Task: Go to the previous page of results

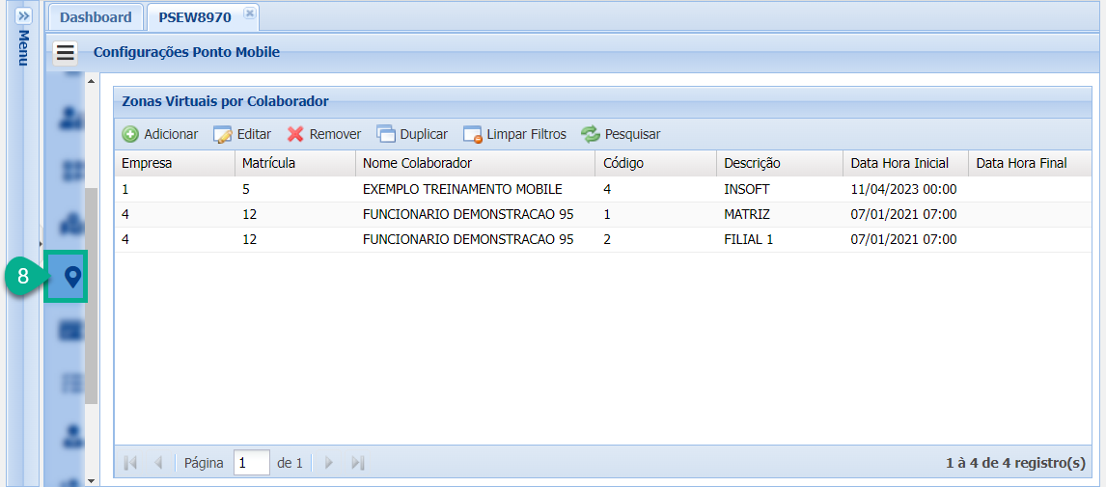Action: (x=158, y=463)
